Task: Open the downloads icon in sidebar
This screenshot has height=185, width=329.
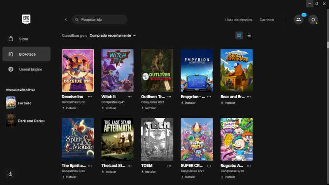Action: coord(10,173)
